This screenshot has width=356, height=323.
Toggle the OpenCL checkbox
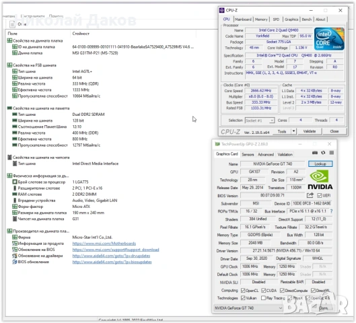tap(243, 290)
